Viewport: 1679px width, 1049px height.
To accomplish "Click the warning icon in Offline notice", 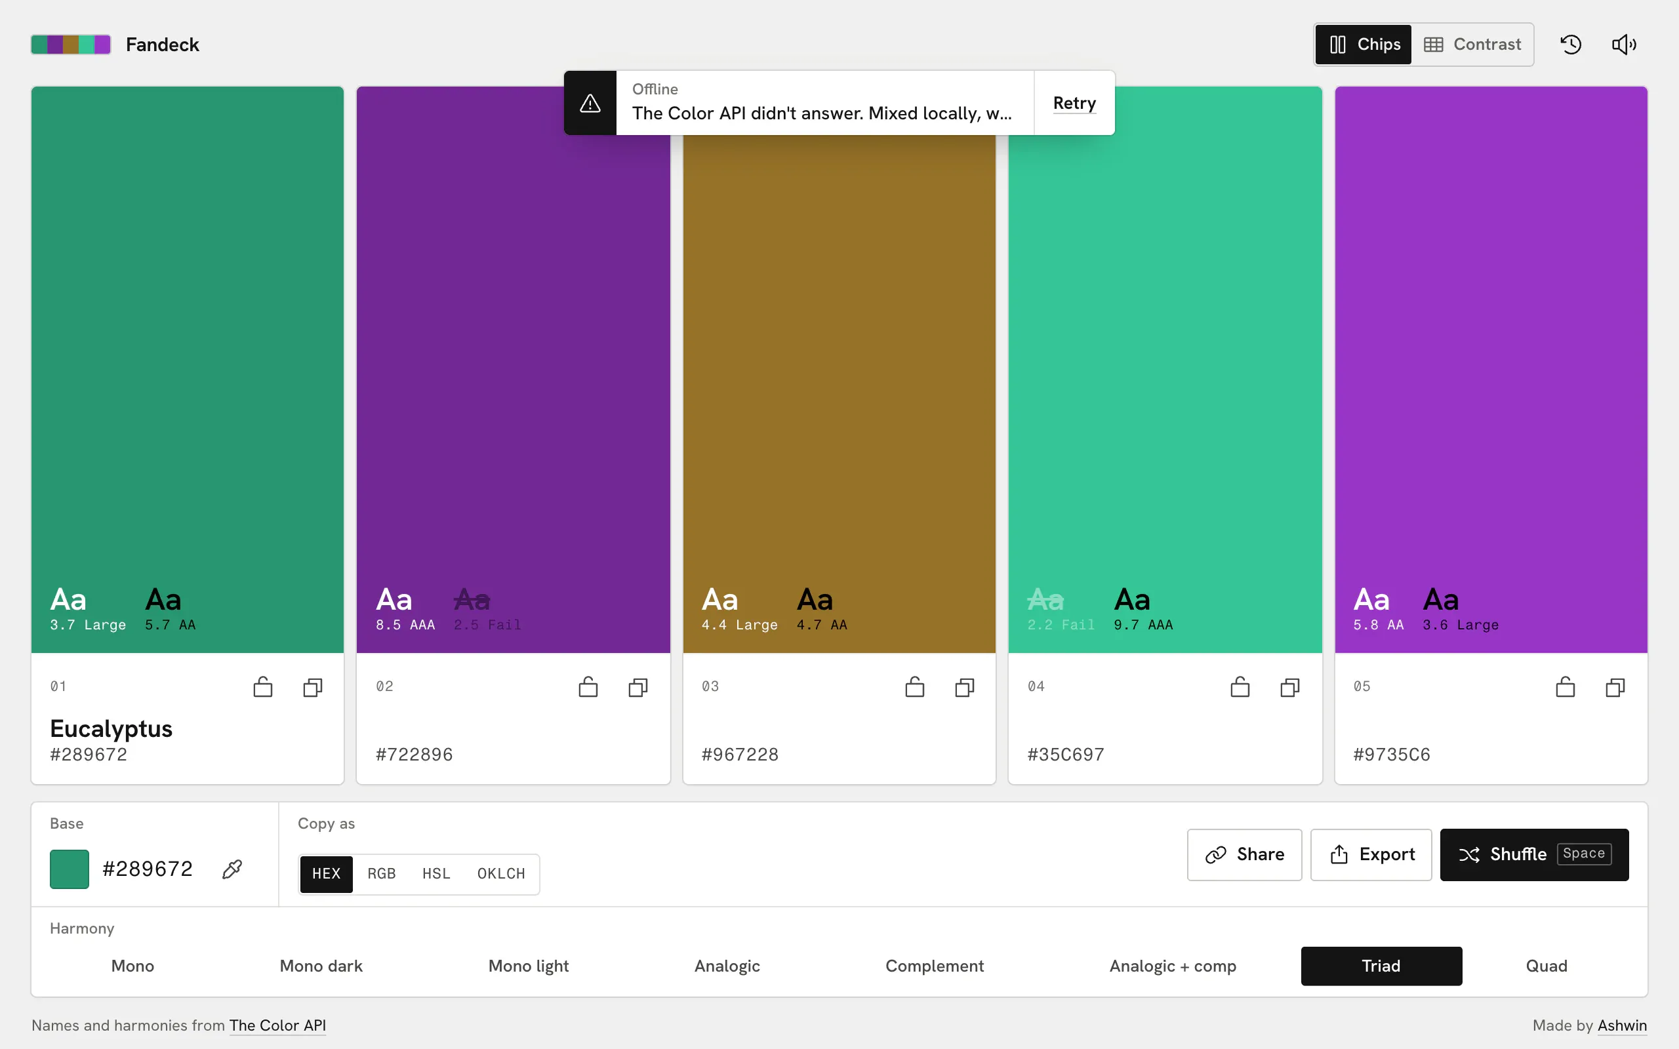I will [x=590, y=103].
